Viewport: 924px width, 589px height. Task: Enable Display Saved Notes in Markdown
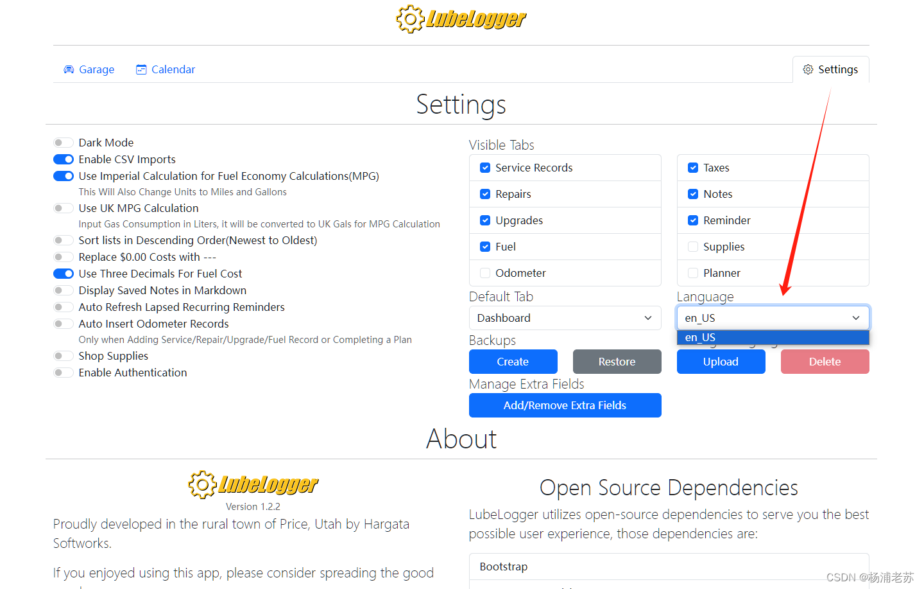click(x=64, y=290)
